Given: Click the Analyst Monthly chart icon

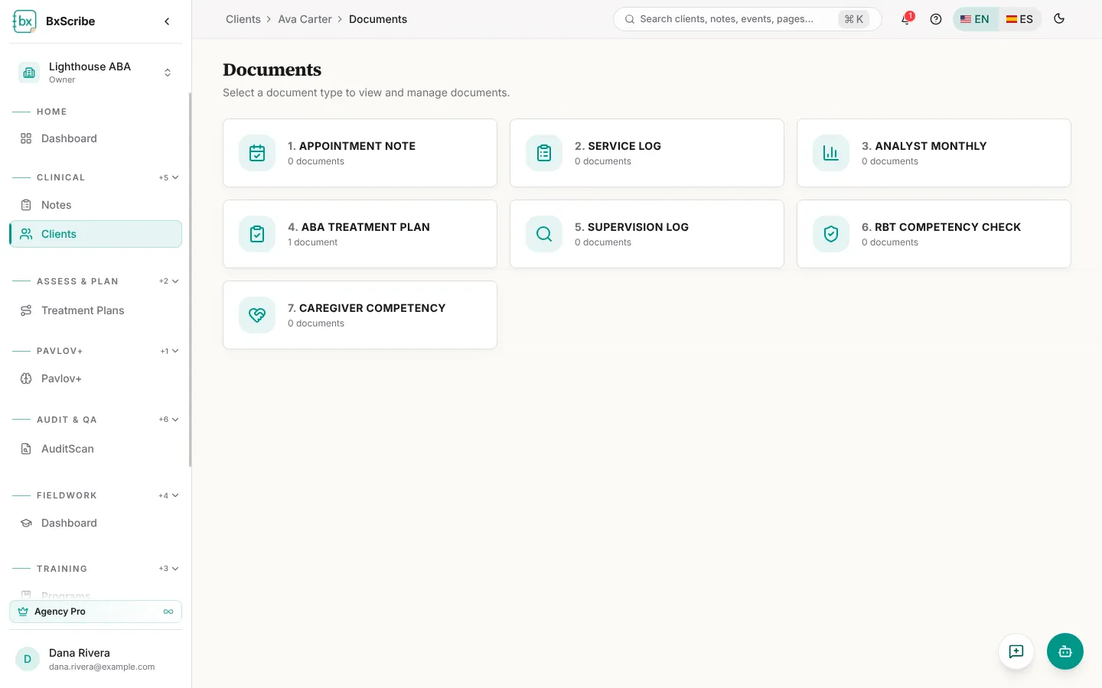Looking at the screenshot, I should [831, 153].
